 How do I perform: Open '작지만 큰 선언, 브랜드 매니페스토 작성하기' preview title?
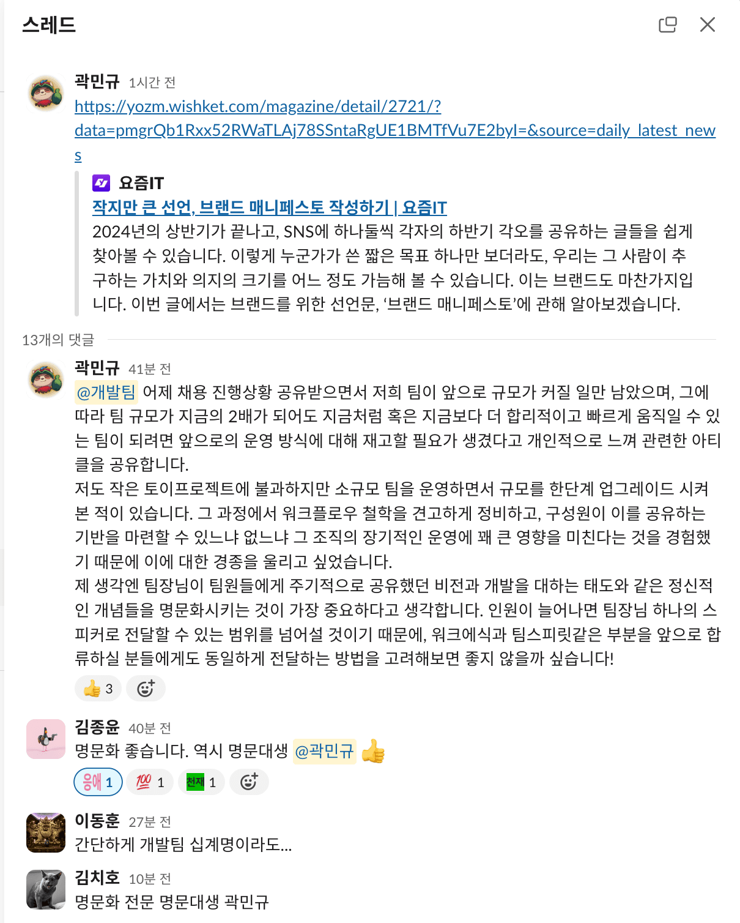click(269, 207)
